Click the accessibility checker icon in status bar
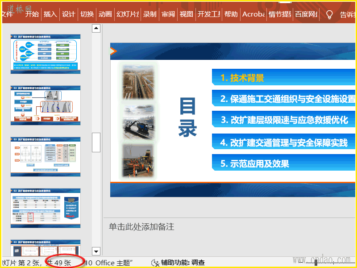The image size is (357, 268). tap(155, 263)
